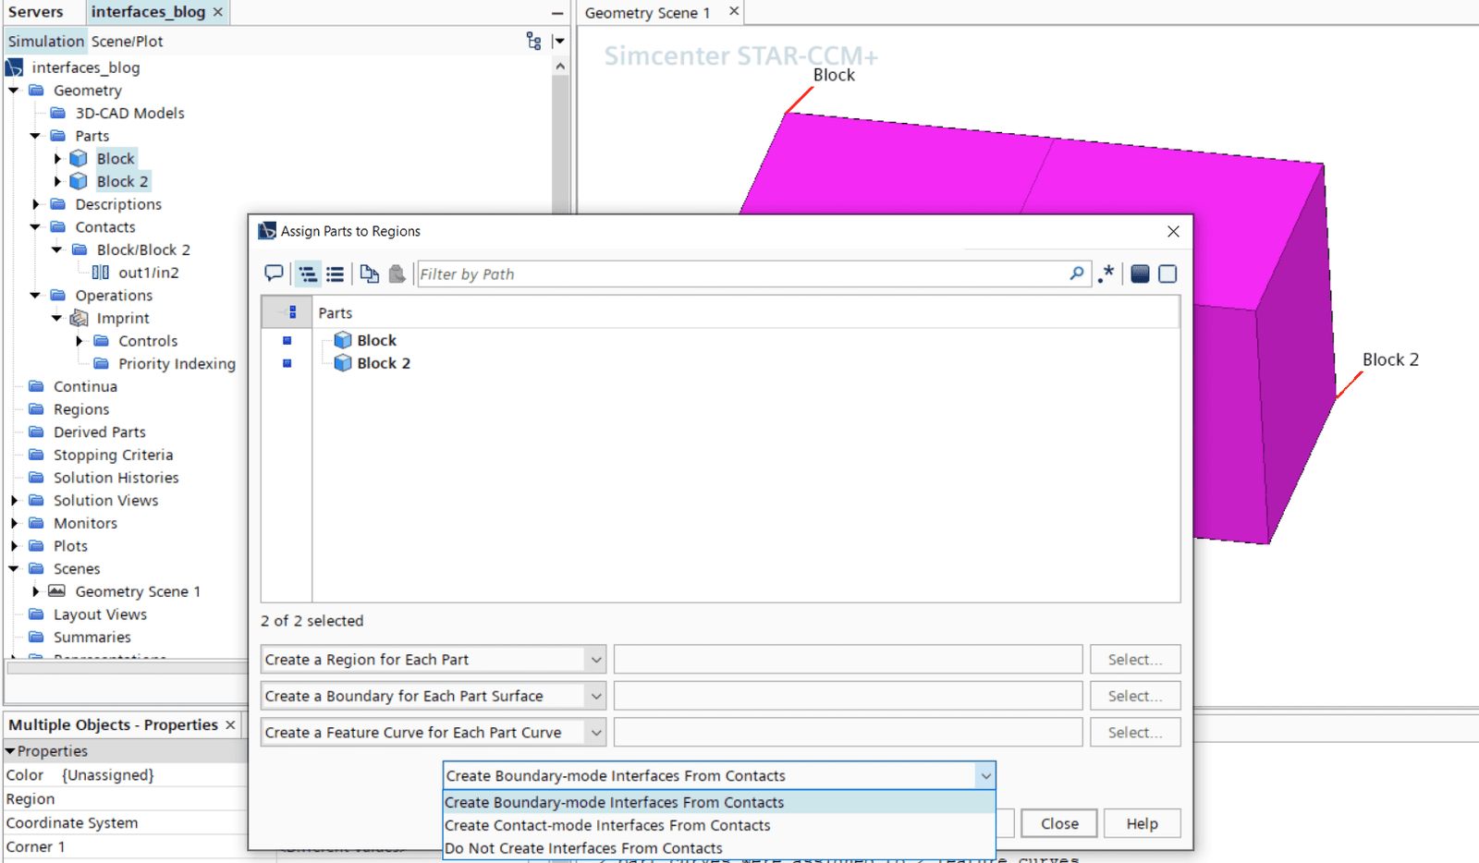Toggle regular expression filter icon
Image resolution: width=1479 pixels, height=863 pixels.
[1106, 273]
